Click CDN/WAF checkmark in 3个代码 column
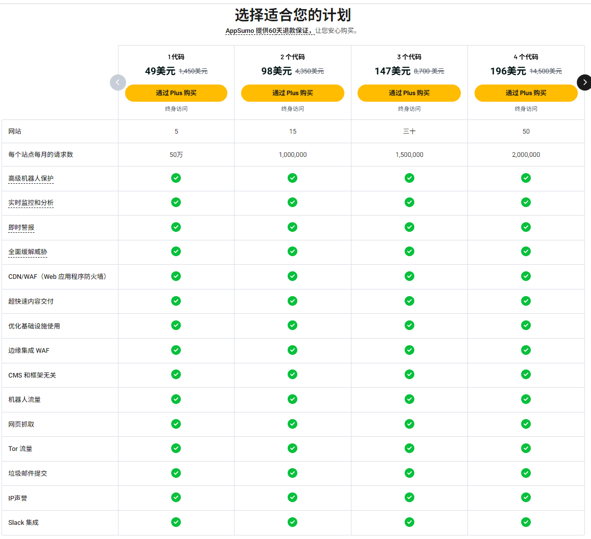This screenshot has width=591, height=539. pyautogui.click(x=409, y=276)
